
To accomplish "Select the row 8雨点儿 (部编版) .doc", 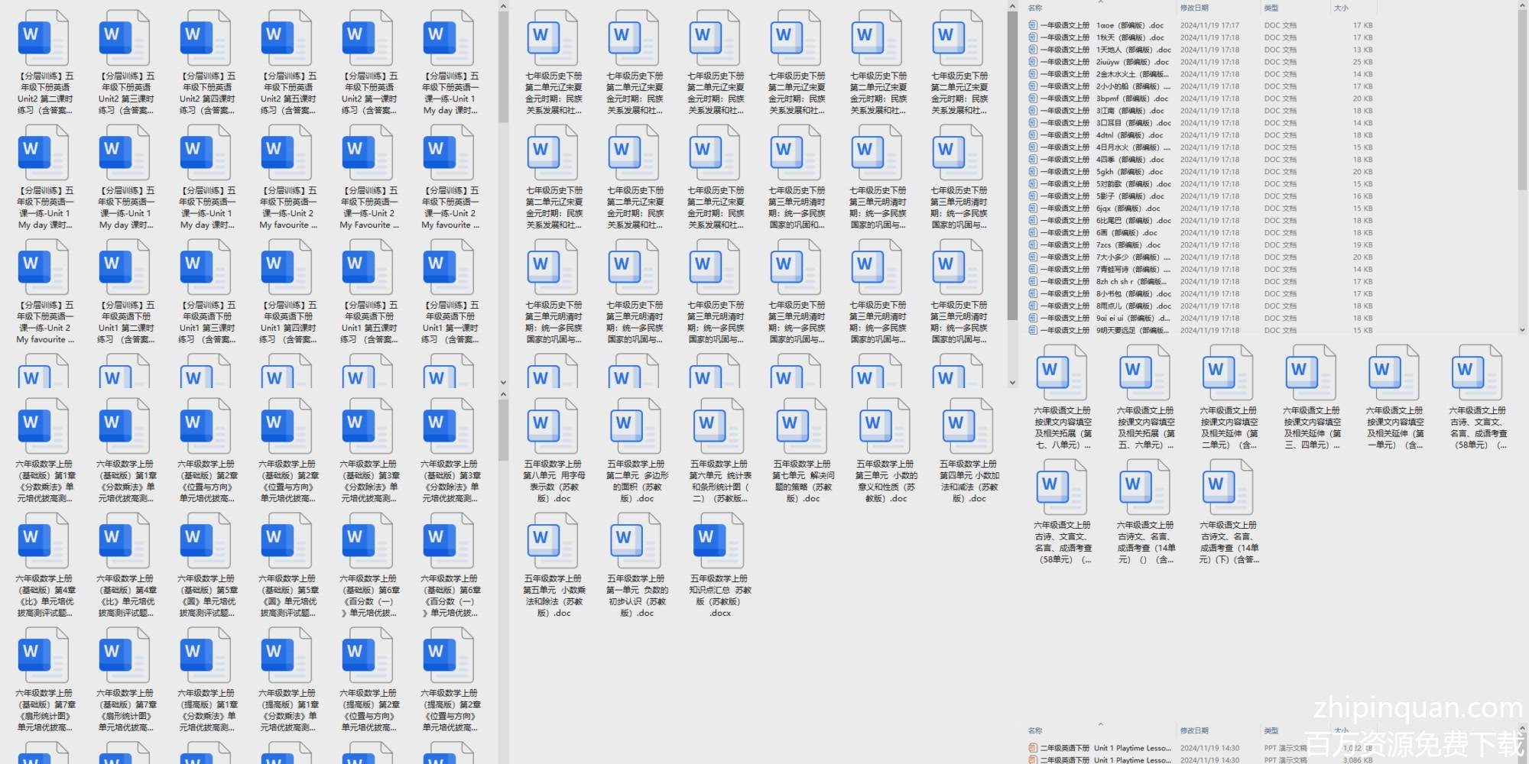I will pyautogui.click(x=1200, y=306).
